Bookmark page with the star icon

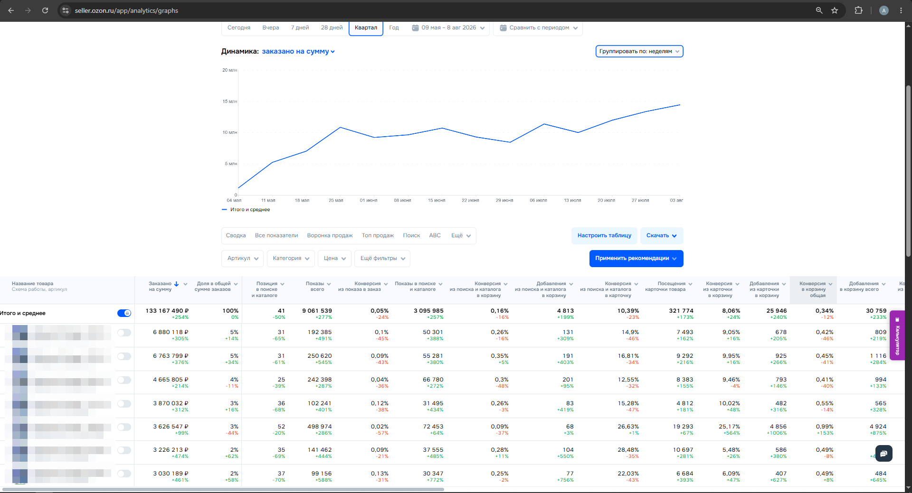835,10
